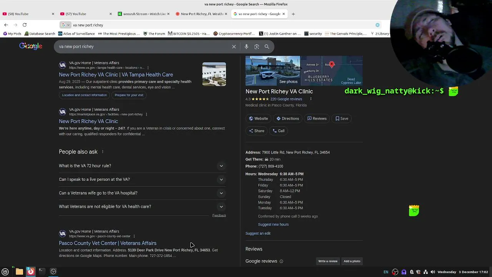Go to the Google logo homepage
This screenshot has height=277, width=492.
pos(31,46)
